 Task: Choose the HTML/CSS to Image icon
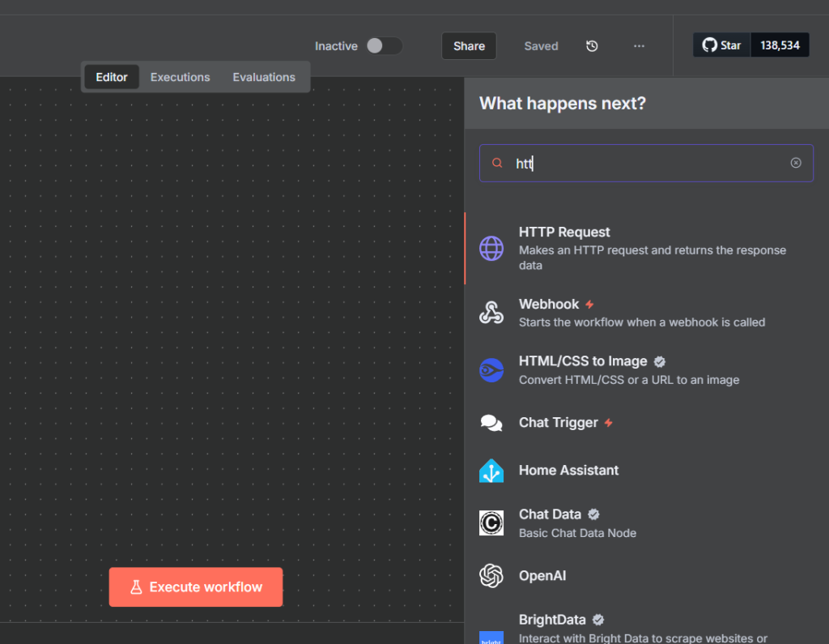pos(491,369)
